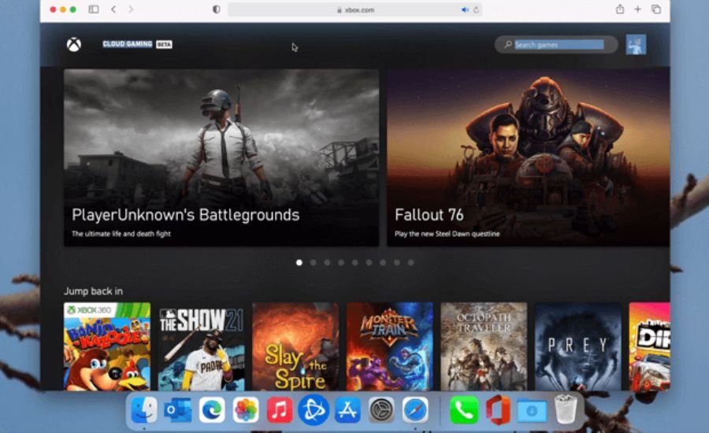Open Slay the Spire game tile
The height and width of the screenshot is (433, 709).
click(x=295, y=346)
